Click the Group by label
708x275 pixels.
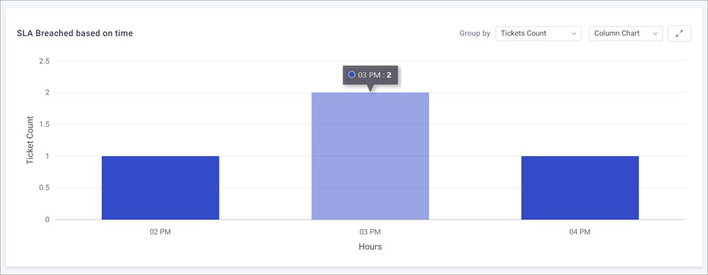[x=475, y=33]
